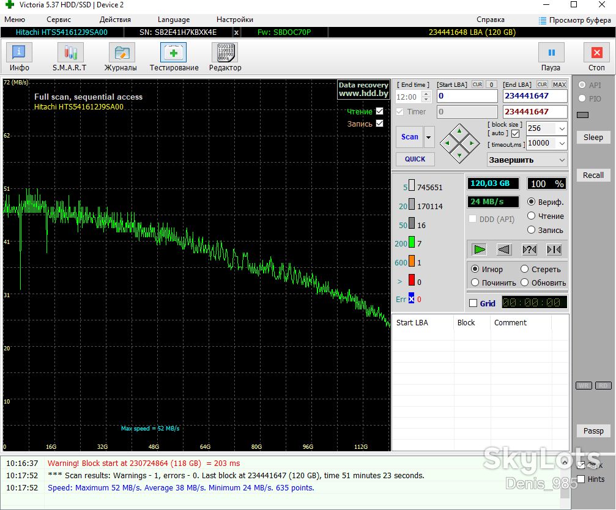Screen dimensions: 616x510
Task: Open the Настройки menu
Action: [x=234, y=20]
